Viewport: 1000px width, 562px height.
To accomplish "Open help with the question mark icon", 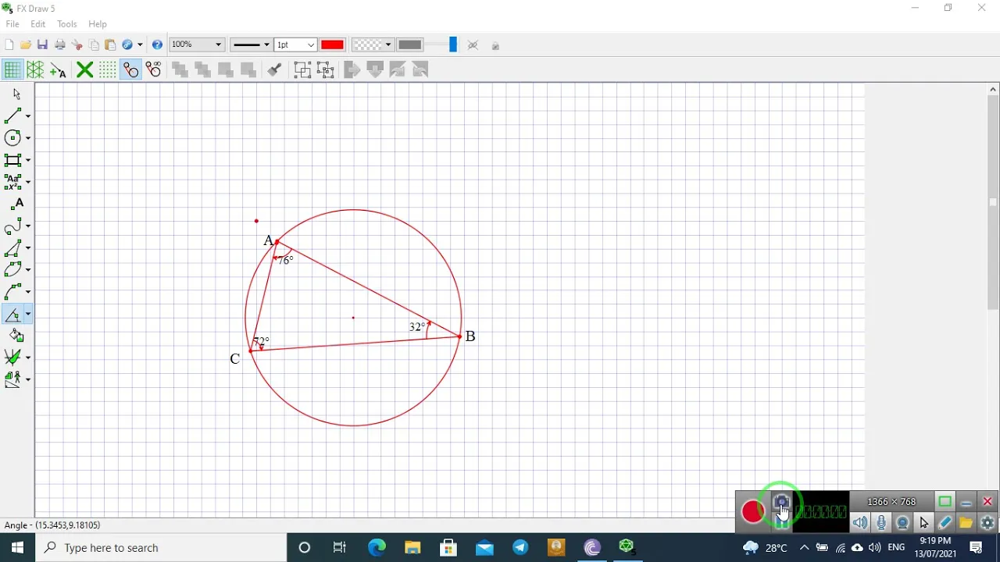I will [x=157, y=45].
